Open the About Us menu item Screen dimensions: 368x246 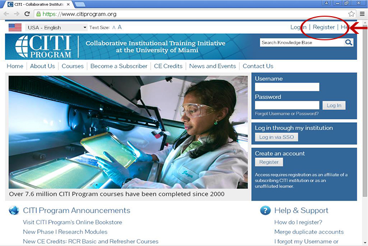coord(43,66)
